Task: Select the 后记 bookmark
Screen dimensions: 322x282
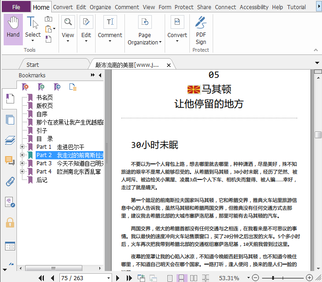Action: [42, 180]
